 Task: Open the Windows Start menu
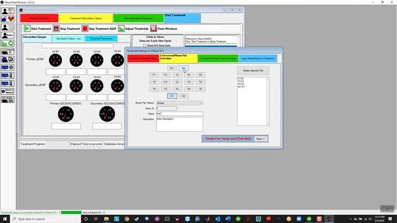pos(5,219)
